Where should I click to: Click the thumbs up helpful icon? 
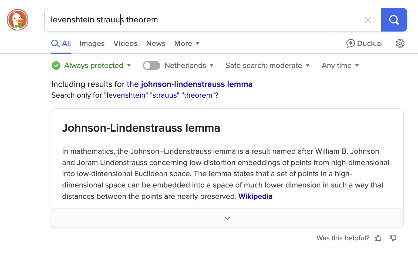click(x=378, y=238)
